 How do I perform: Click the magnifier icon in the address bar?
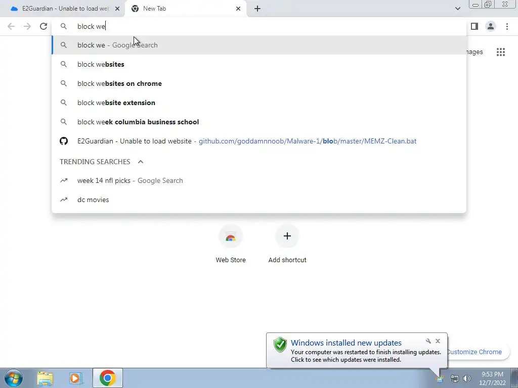tap(64, 26)
